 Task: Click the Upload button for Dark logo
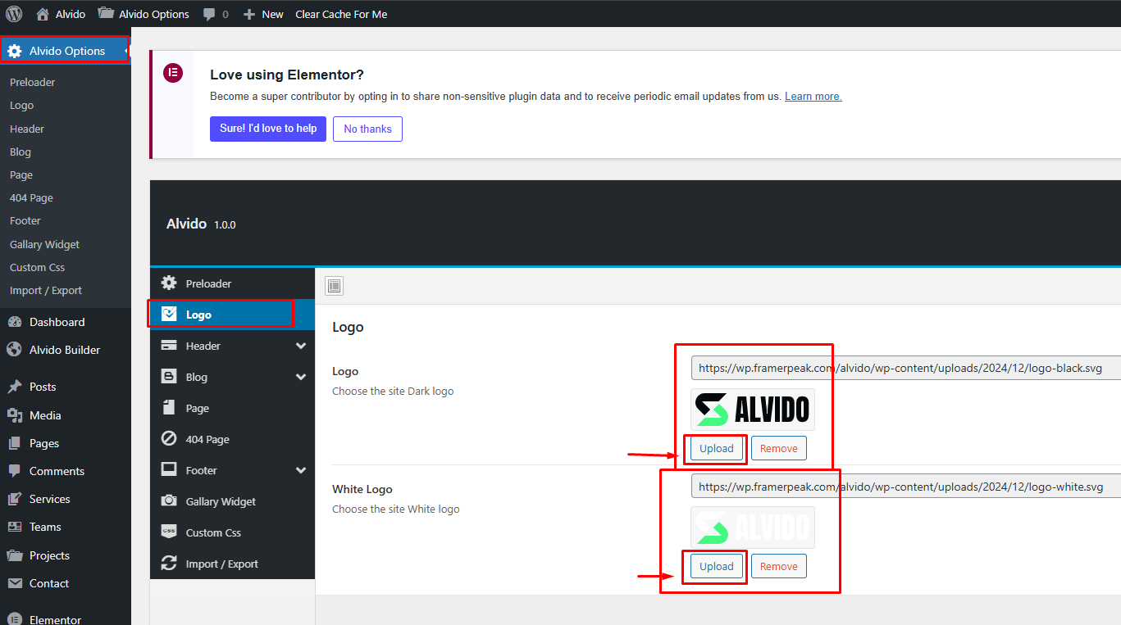(717, 448)
